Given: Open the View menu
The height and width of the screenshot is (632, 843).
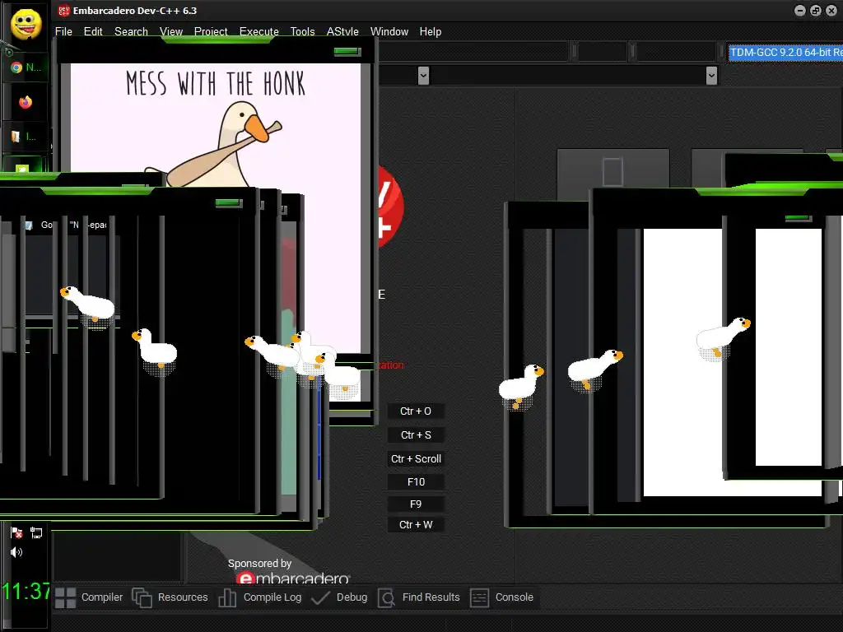Looking at the screenshot, I should tap(171, 32).
